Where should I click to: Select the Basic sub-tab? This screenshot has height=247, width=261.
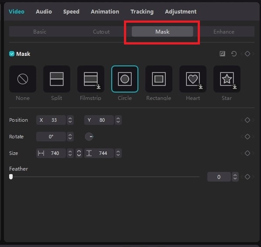(x=40, y=31)
